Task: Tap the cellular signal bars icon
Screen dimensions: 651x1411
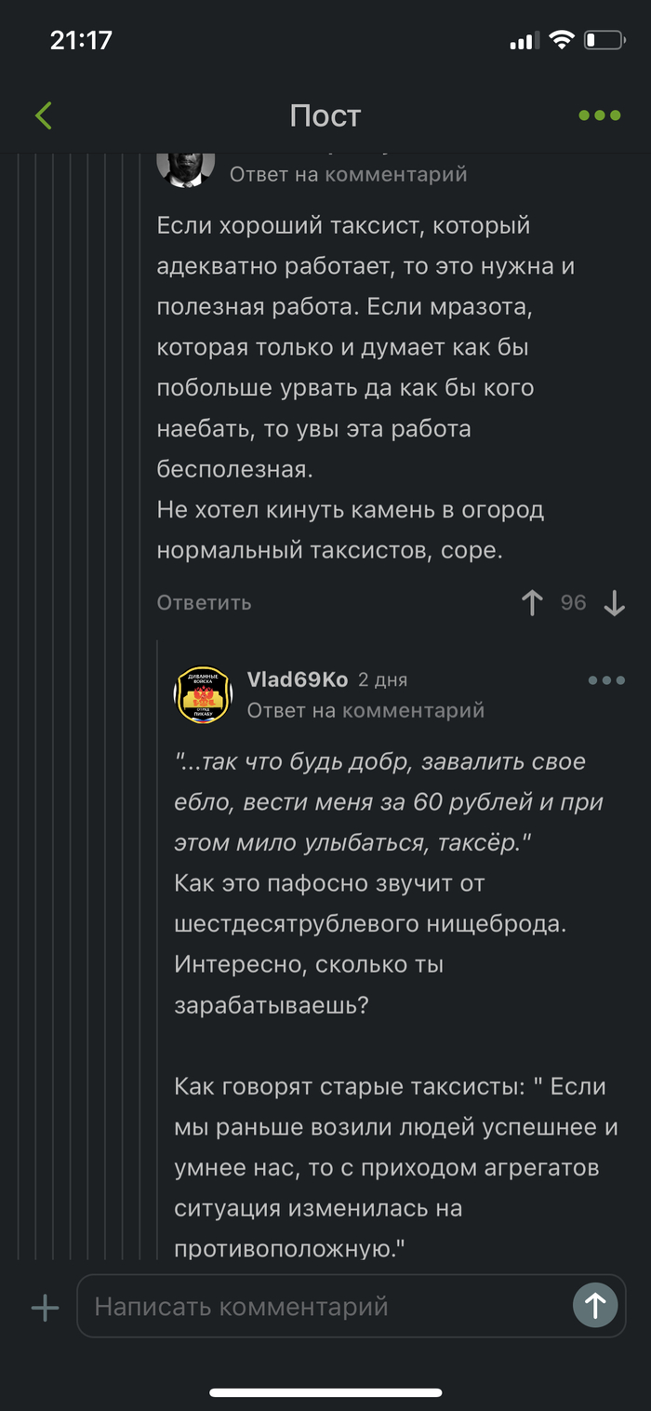Action: 525,40
